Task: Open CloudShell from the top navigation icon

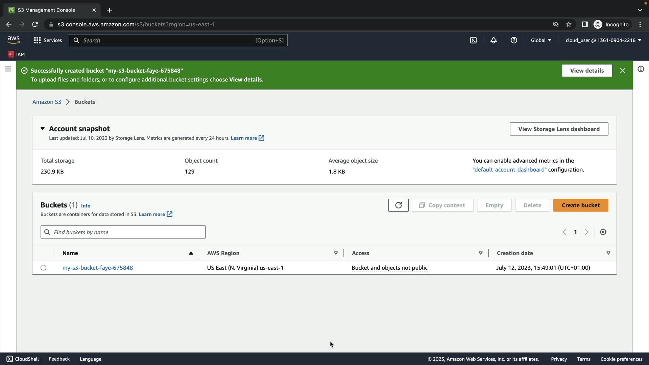Action: [473, 40]
